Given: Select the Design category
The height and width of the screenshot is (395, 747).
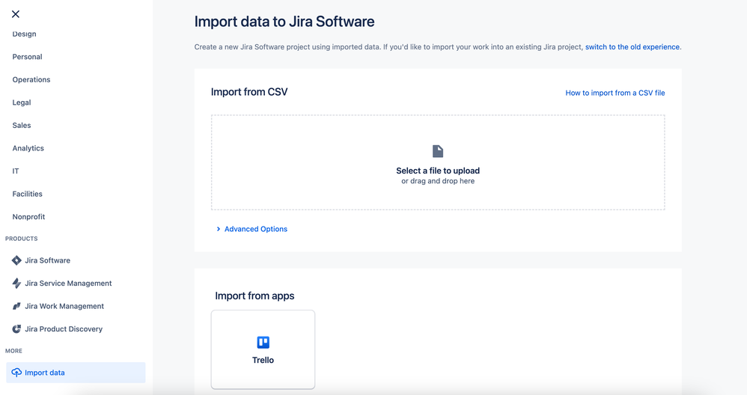Looking at the screenshot, I should coord(24,34).
